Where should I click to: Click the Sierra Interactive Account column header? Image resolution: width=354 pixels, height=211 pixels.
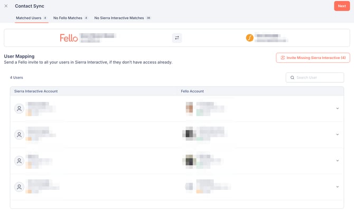[36, 91]
